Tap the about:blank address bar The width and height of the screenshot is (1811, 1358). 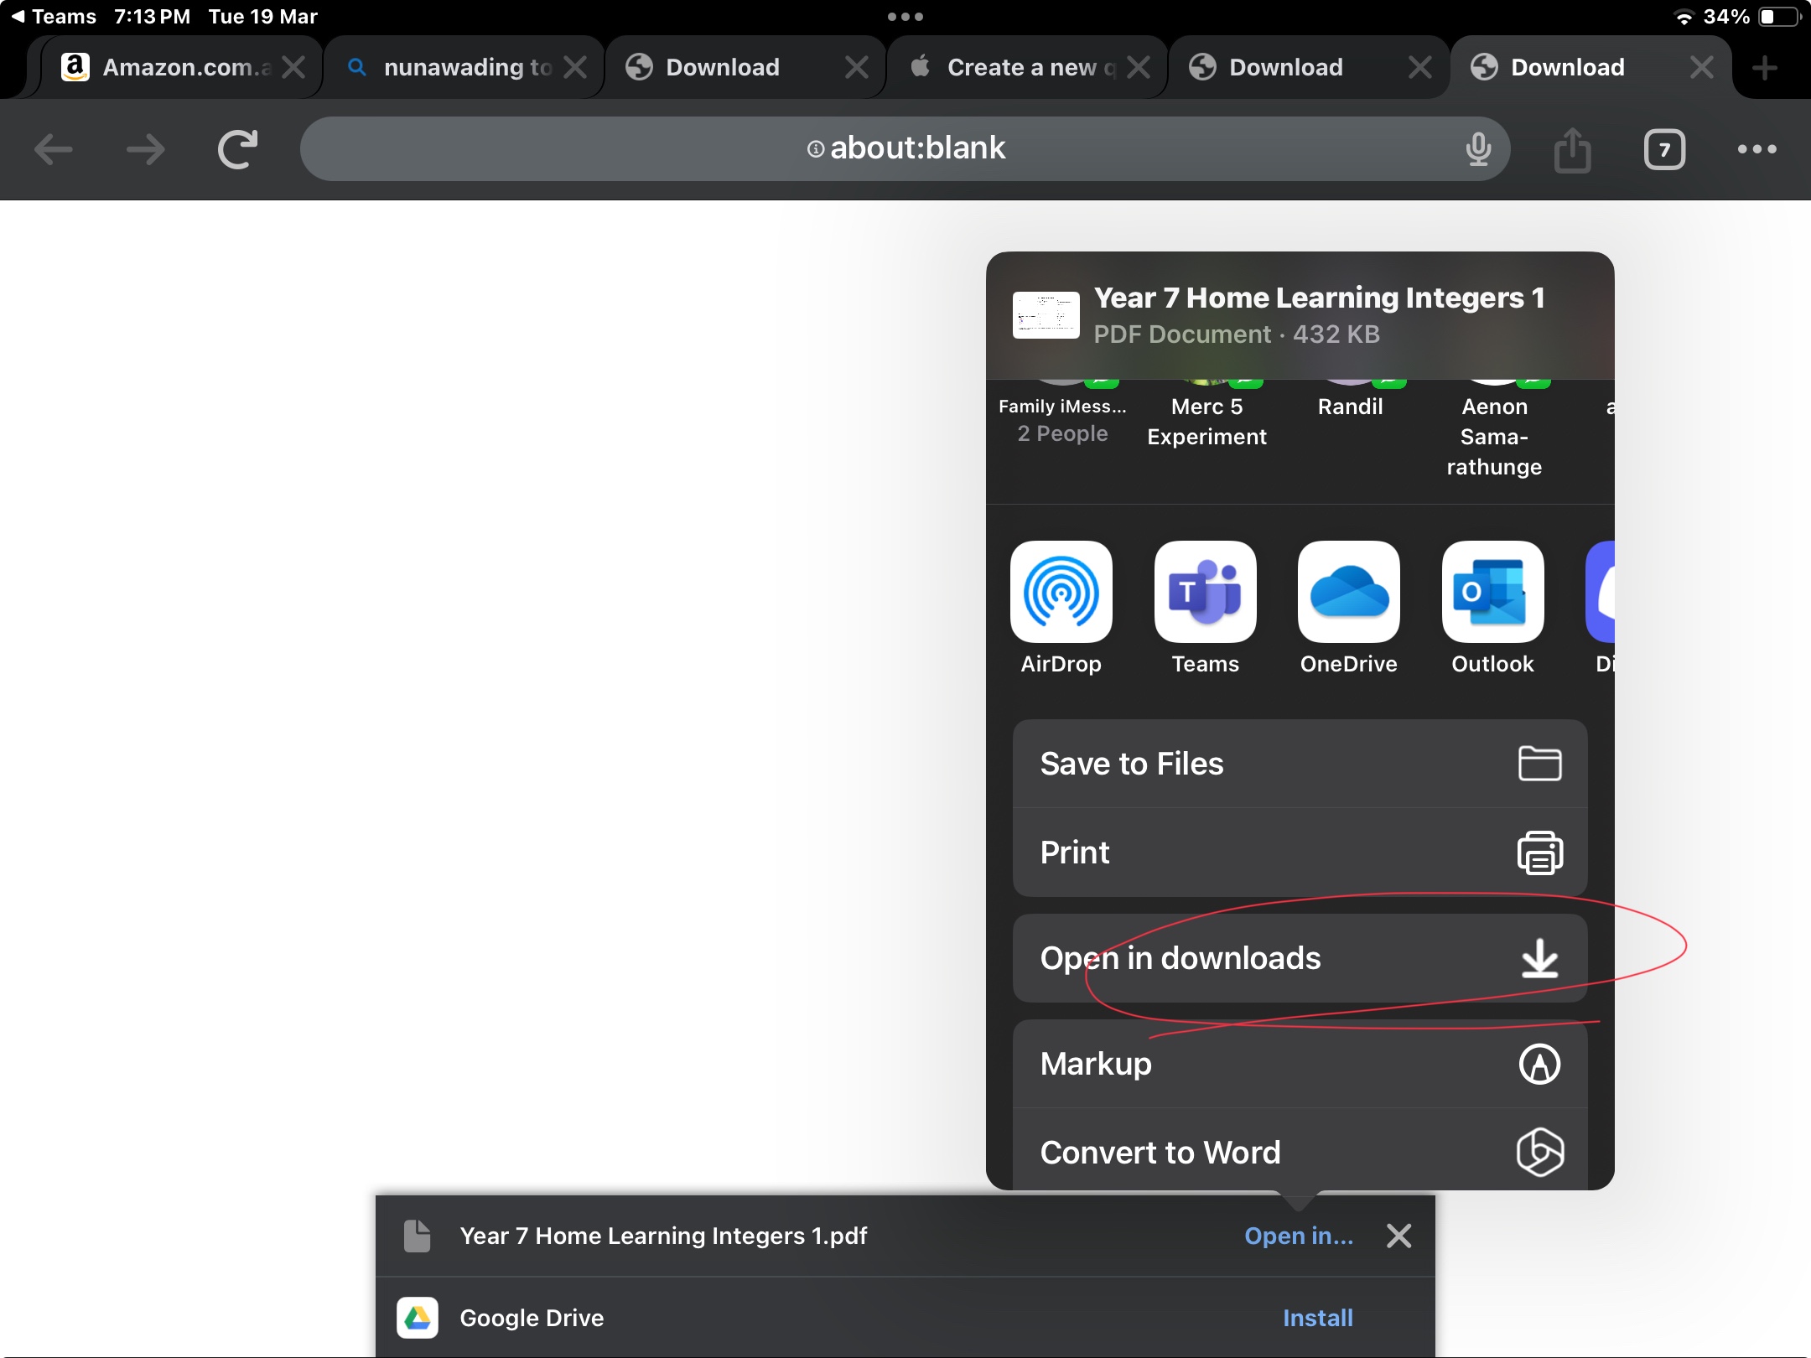coord(905,148)
